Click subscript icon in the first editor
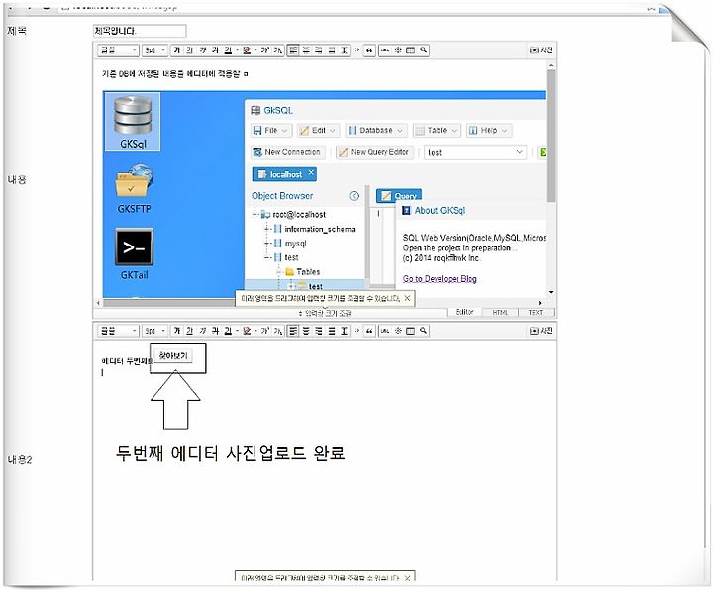713x590 pixels. [x=278, y=50]
